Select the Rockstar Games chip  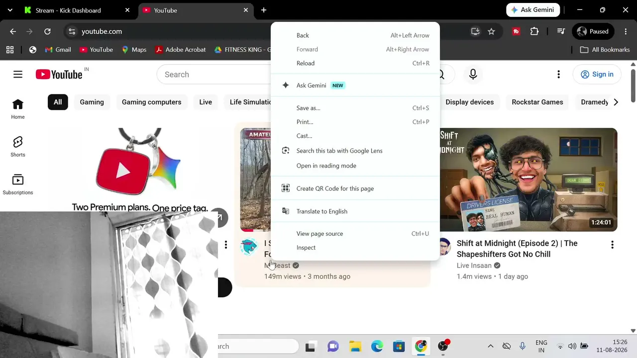click(537, 102)
